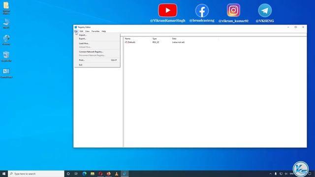Open the Action Center notifications icon
Image resolution: width=315 pixels, height=177 pixels.
[x=310, y=174]
